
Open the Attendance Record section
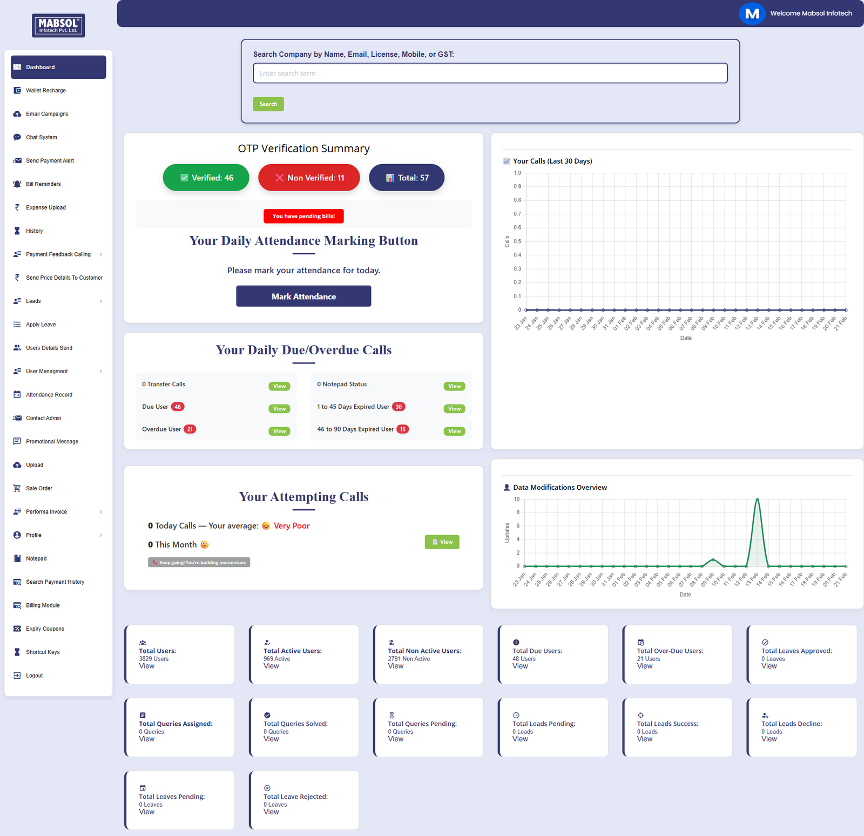pos(49,394)
